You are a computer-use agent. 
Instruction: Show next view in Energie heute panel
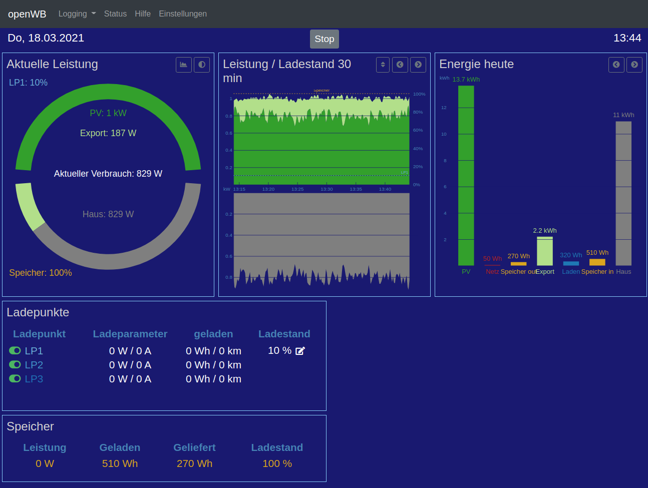click(x=634, y=65)
